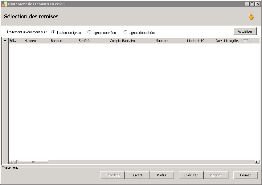Sort by the Banque column header
Screen dimensions: 262x185
point(56,41)
